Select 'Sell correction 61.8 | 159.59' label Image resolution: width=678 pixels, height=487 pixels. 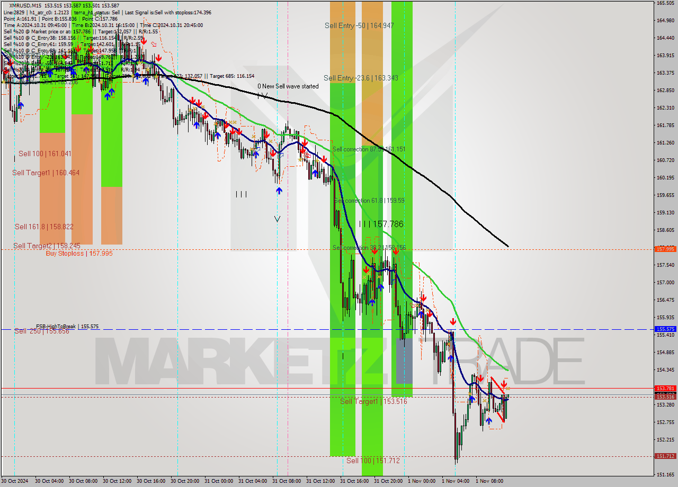coord(369,201)
